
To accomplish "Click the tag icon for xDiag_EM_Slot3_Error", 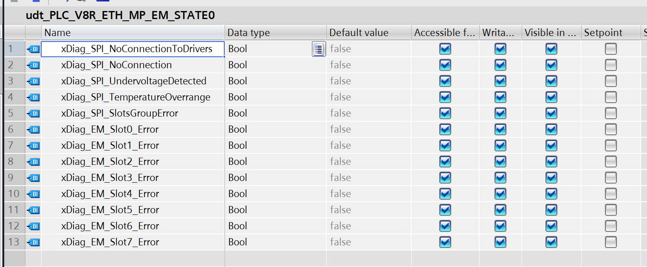I will [x=33, y=178].
